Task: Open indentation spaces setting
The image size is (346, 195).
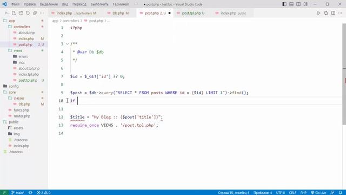Action: click(263, 193)
